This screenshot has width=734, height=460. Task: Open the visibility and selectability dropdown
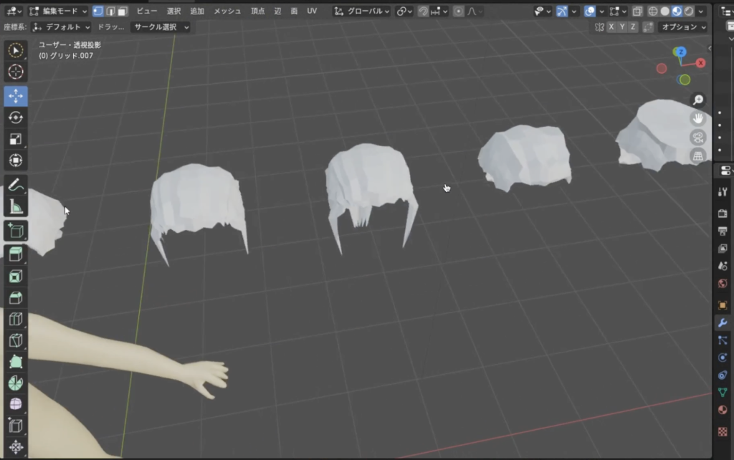tap(543, 11)
